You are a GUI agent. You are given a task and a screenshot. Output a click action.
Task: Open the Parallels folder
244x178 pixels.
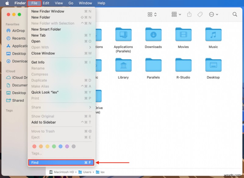153,65
